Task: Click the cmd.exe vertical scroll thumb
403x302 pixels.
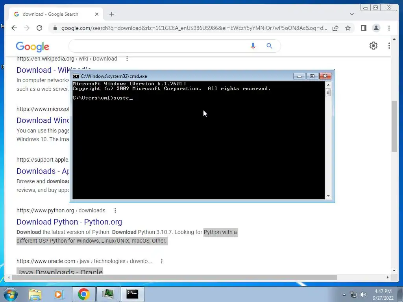Action: pos(328,92)
